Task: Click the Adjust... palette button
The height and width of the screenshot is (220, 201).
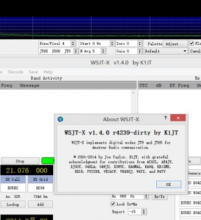Action: [x=175, y=44]
